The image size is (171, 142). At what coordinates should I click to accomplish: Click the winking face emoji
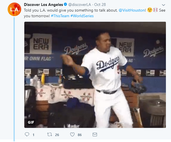[150, 10]
